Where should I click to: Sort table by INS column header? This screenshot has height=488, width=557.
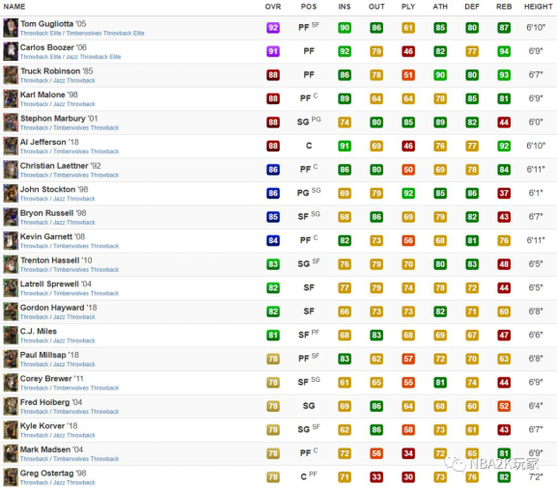coord(345,7)
